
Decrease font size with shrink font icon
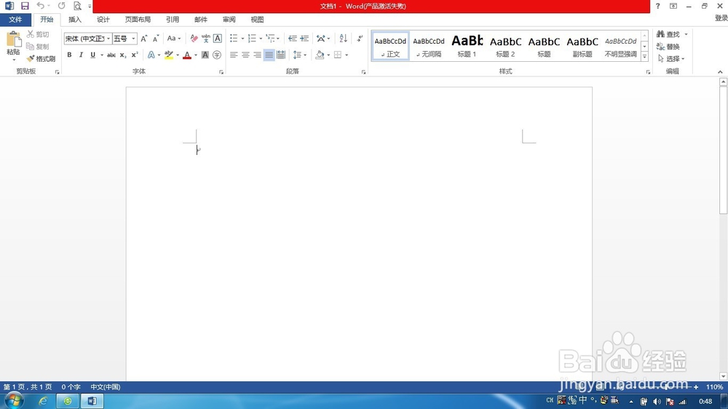pos(156,39)
